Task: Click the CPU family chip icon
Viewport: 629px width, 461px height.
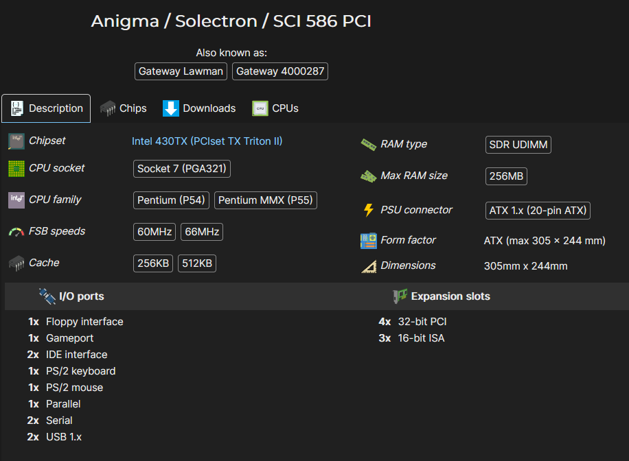Action: pyautogui.click(x=16, y=200)
